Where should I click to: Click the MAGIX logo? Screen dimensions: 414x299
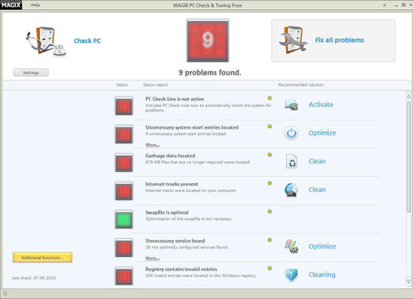11,5
